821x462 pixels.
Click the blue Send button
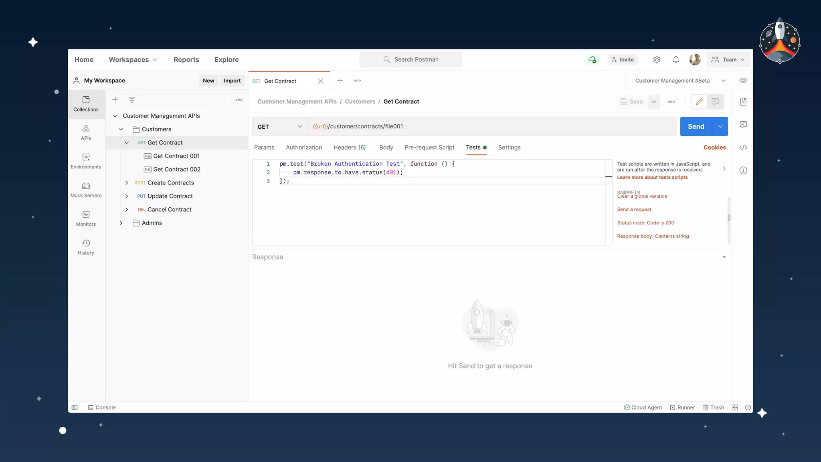[x=696, y=127]
